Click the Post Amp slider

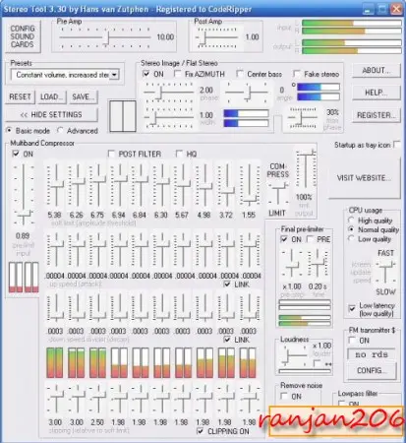click(x=217, y=37)
